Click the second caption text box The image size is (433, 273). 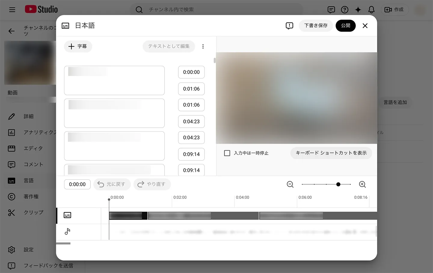point(114,113)
